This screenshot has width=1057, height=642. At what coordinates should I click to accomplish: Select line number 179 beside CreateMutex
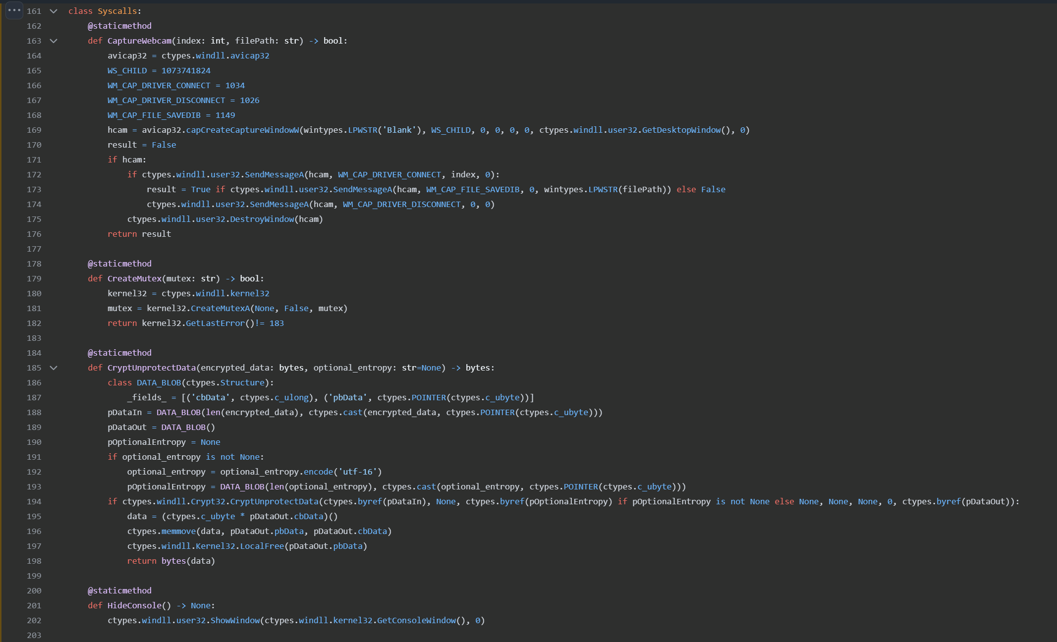click(x=34, y=278)
